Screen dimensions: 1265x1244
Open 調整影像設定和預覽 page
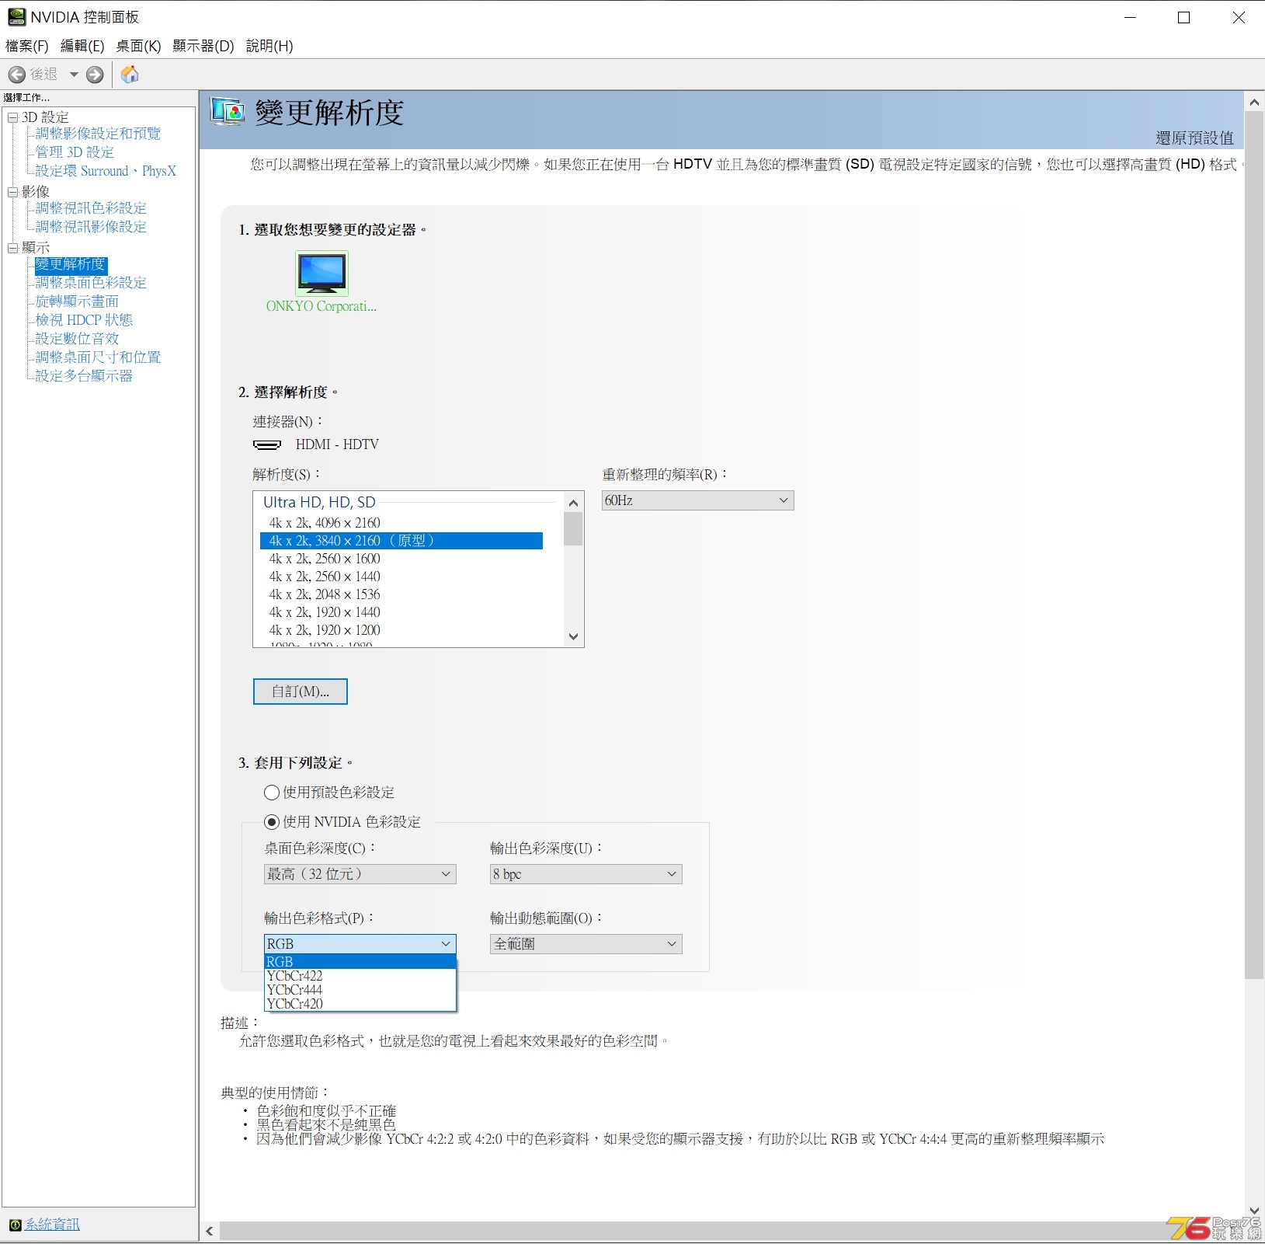click(98, 134)
